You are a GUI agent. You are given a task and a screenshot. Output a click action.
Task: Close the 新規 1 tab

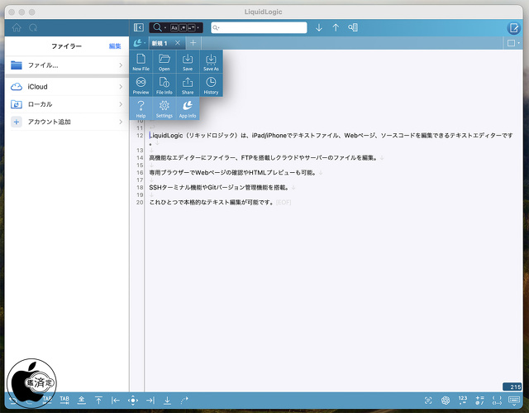point(178,43)
